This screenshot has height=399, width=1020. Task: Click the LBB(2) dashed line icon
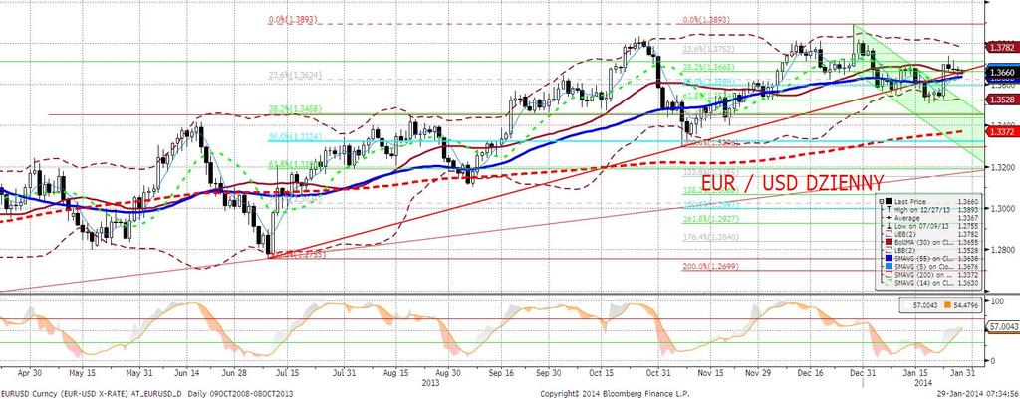[889, 250]
